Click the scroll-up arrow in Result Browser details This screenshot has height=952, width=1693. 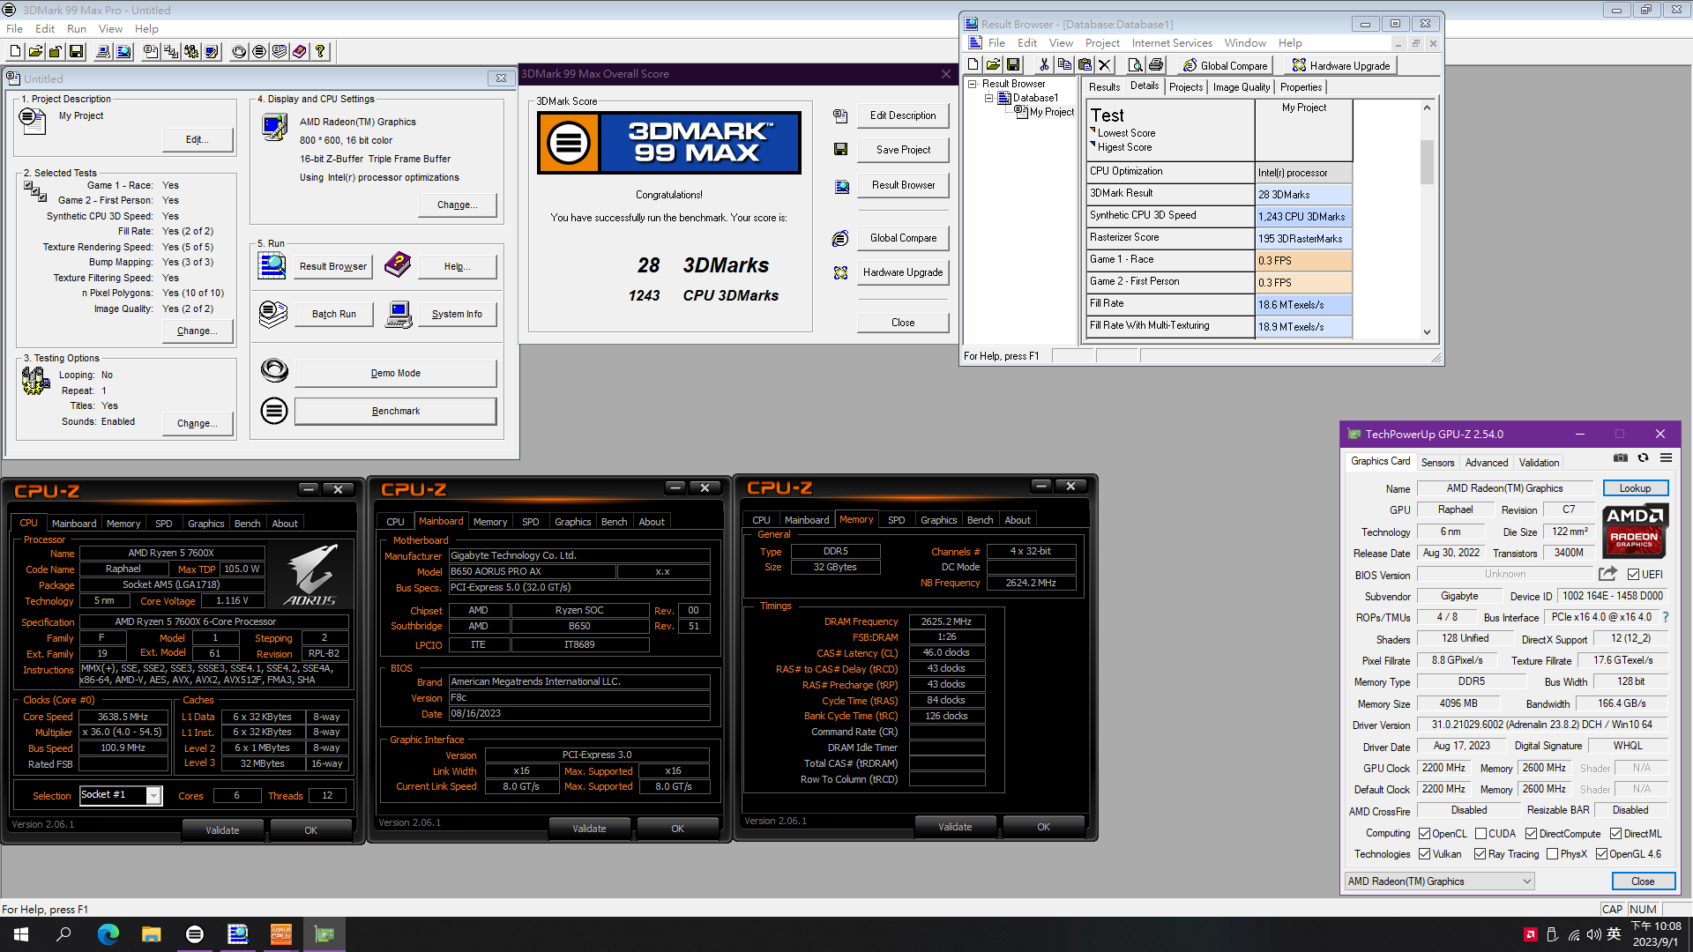coord(1427,108)
